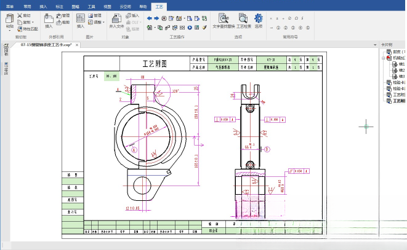This screenshot has height=250, width=407.
Task: Switch to the 视图 ribbon tab
Action: [107, 7]
